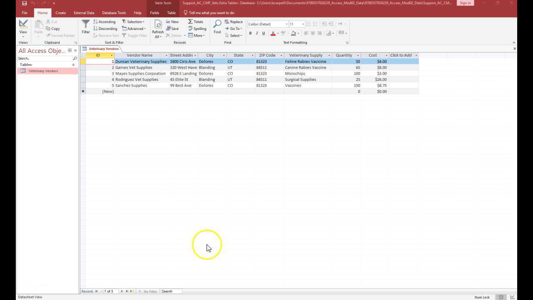Open the Vendor Name column filter dropdown
533x300 pixels.
[165, 55]
